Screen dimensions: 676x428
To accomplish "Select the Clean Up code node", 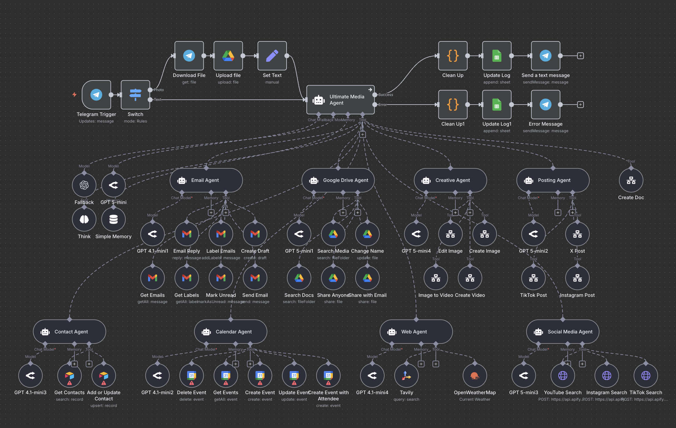I will click(x=453, y=56).
